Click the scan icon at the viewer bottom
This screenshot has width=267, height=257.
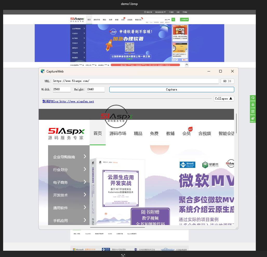coord(123,255)
